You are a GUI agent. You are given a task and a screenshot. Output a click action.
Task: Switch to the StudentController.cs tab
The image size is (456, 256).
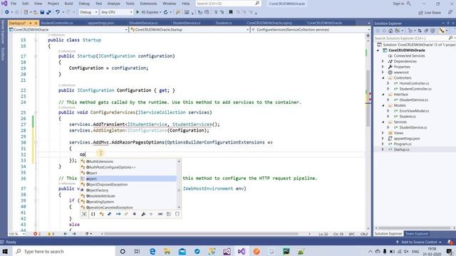click(x=56, y=23)
